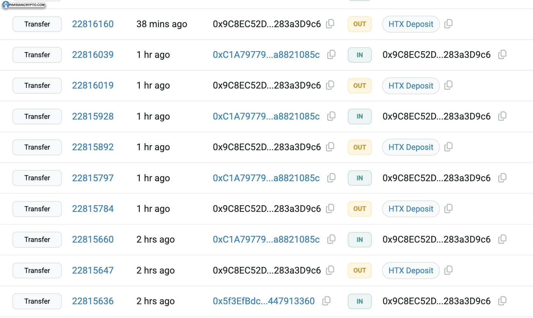Copy the from address in block 22815647 row
The image size is (533, 318).
click(x=330, y=270)
